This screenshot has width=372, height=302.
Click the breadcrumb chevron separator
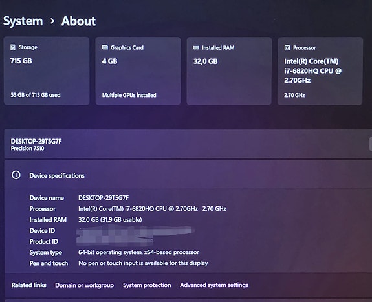[x=52, y=21]
